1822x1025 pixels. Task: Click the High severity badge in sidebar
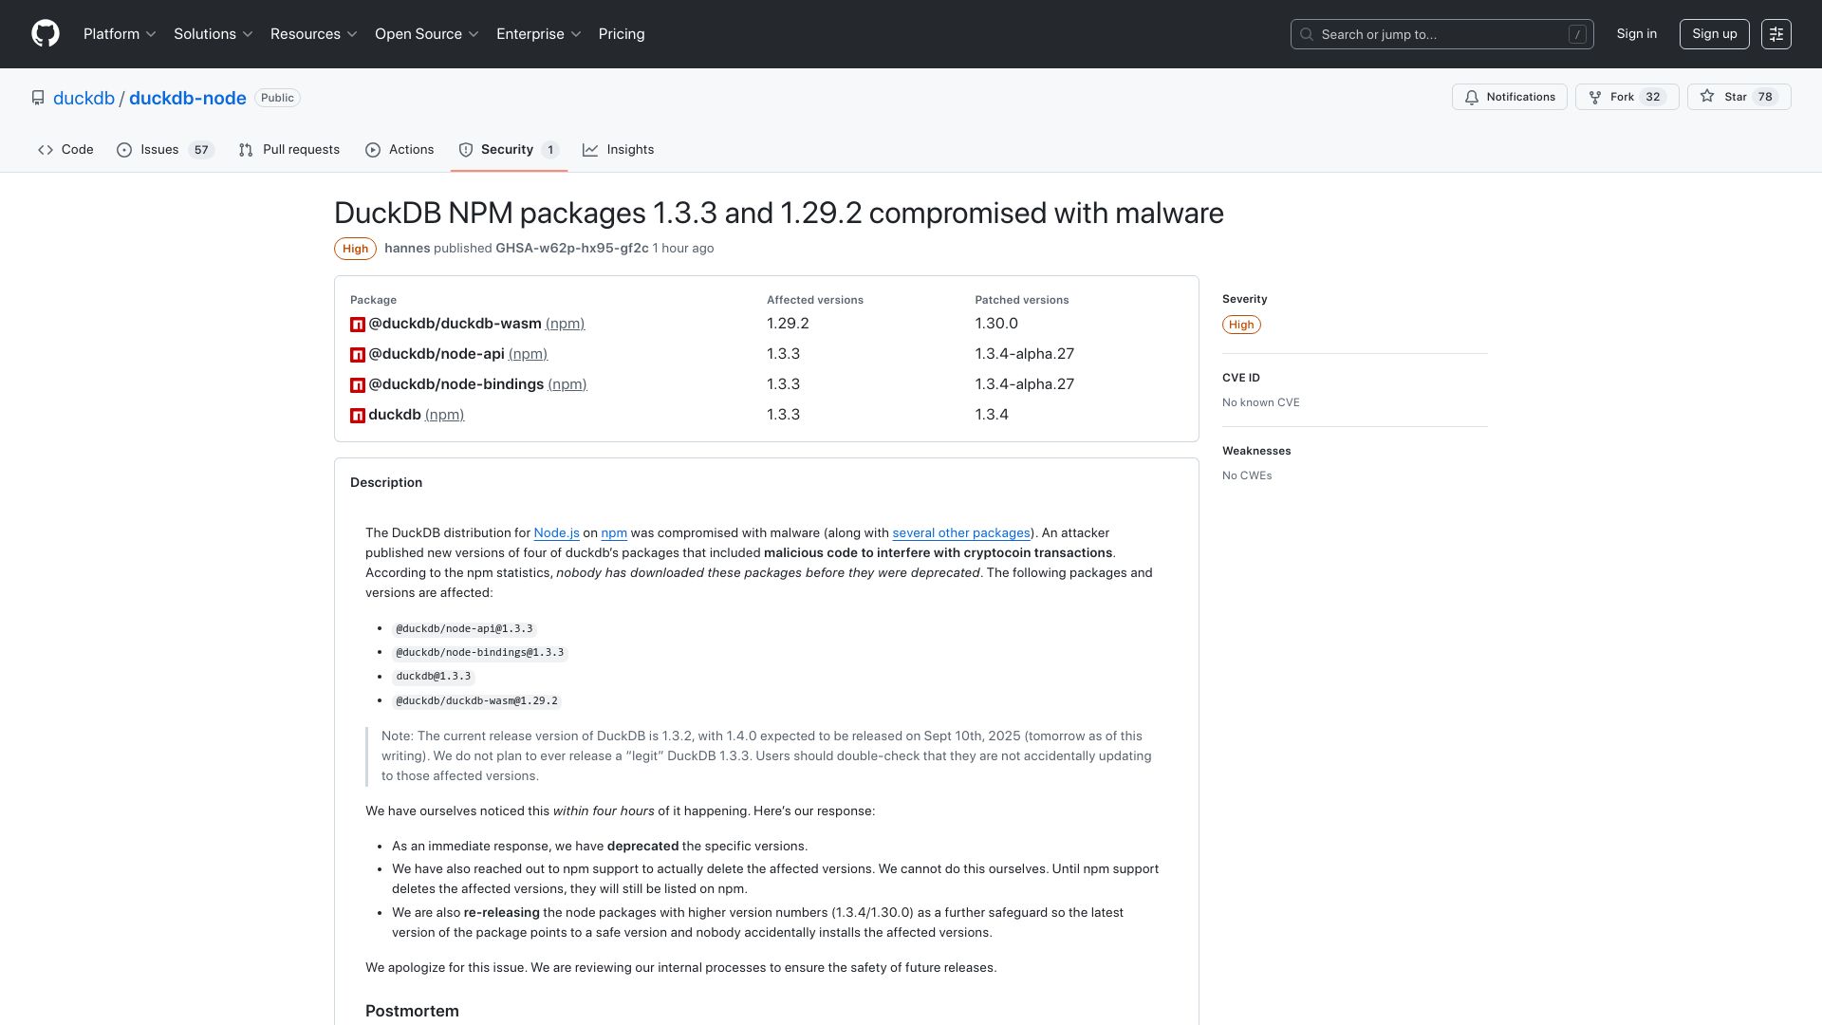pos(1241,325)
